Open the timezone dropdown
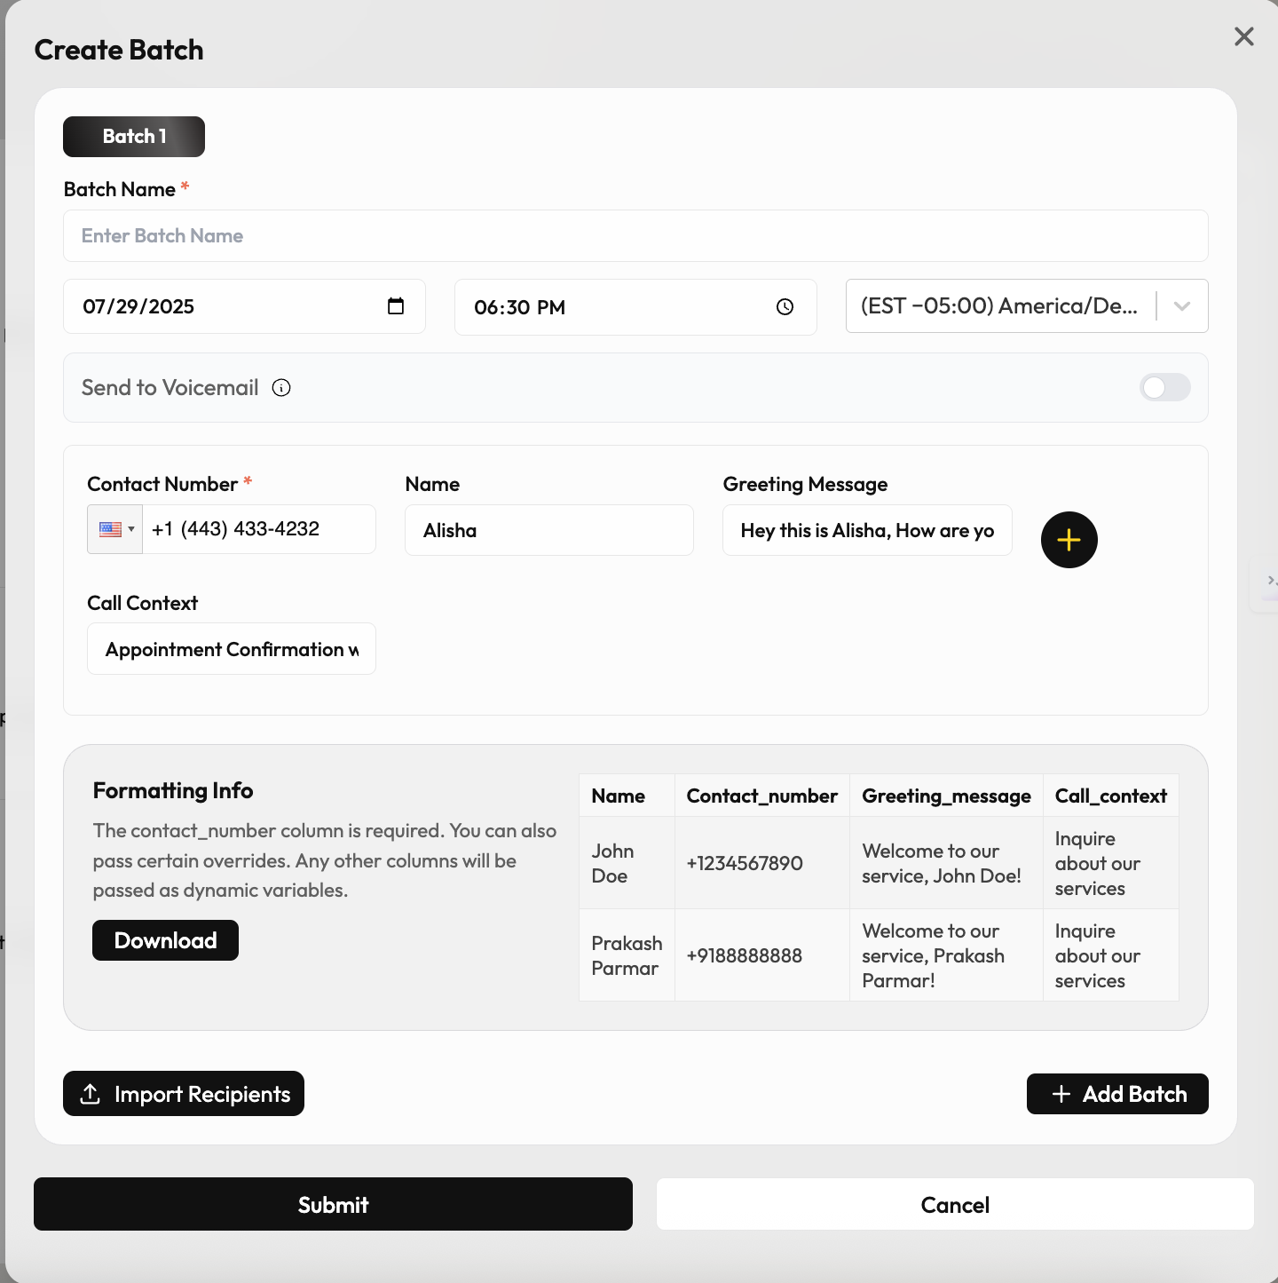Screen dimensions: 1278x1283 click(x=1182, y=306)
